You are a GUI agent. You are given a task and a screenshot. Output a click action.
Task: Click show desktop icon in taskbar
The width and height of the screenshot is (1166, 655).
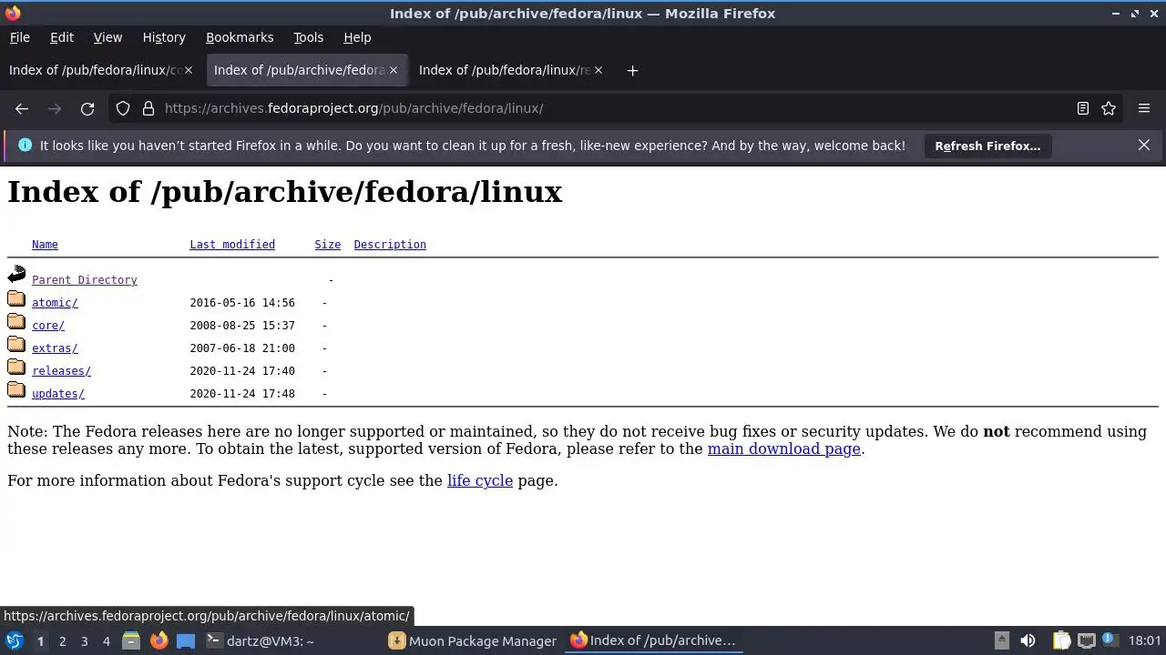(x=186, y=640)
